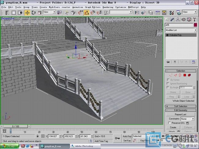The height and width of the screenshot is (149, 199).
Task: Click the Render Scene teapot icon
Action: (179, 13)
